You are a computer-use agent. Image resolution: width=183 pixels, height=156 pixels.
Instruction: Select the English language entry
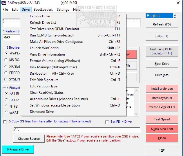(x=159, y=16)
